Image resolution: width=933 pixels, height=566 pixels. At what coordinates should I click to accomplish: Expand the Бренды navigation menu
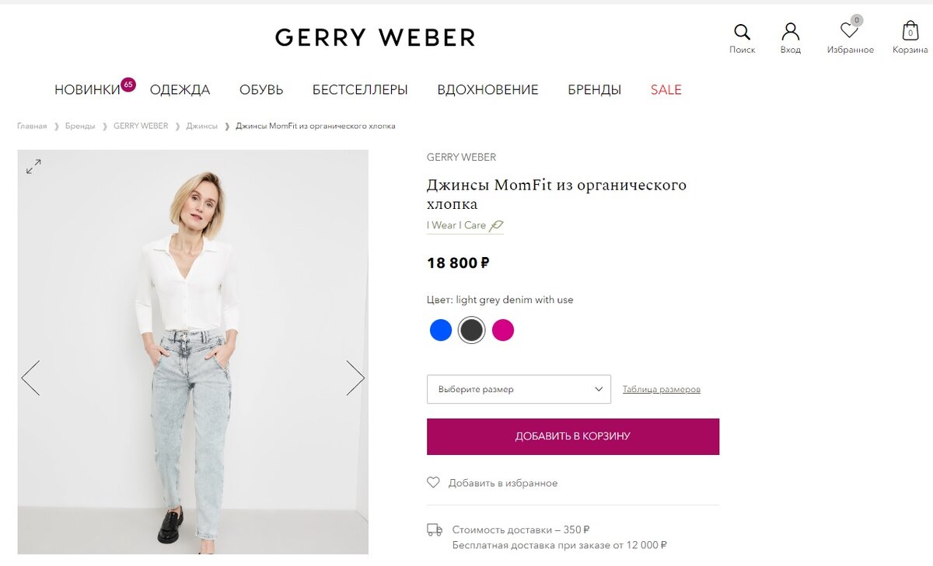coord(594,89)
